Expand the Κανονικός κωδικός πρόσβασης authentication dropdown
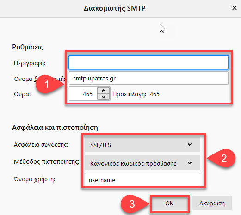The height and width of the screenshot is (215, 241). coord(142,163)
